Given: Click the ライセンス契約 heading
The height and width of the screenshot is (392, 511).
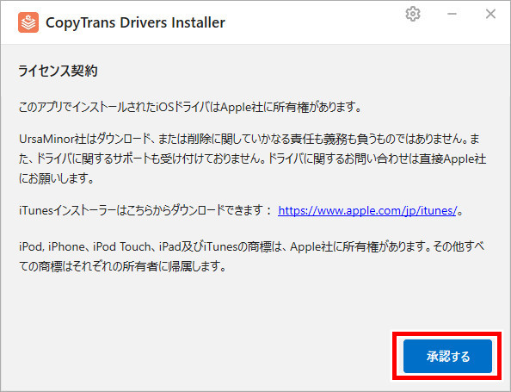Looking at the screenshot, I should (58, 71).
